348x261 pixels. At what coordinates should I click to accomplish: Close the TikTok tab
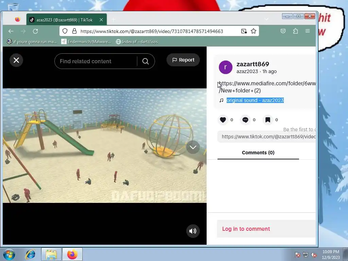tap(101, 20)
